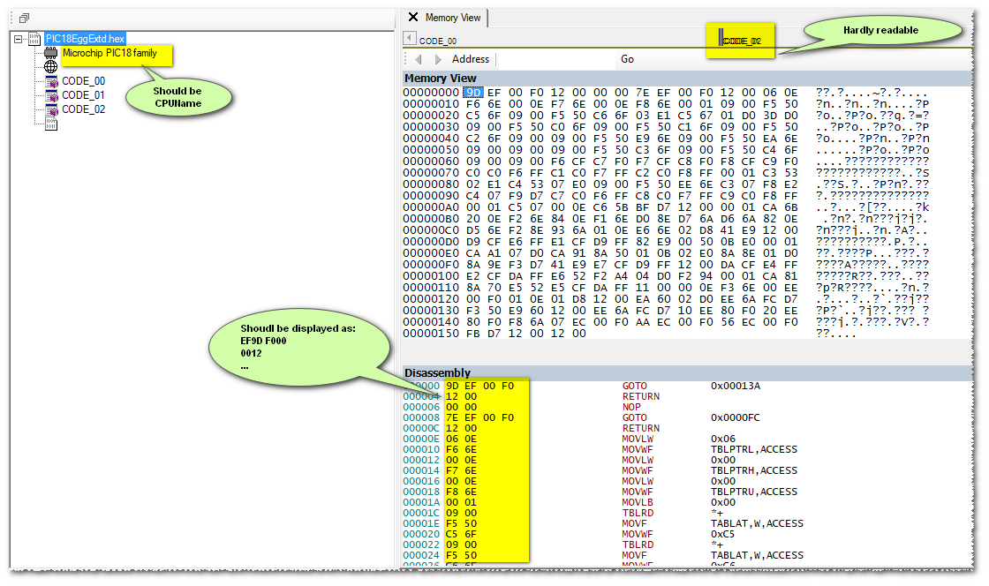Click the Go button

pyautogui.click(x=627, y=59)
